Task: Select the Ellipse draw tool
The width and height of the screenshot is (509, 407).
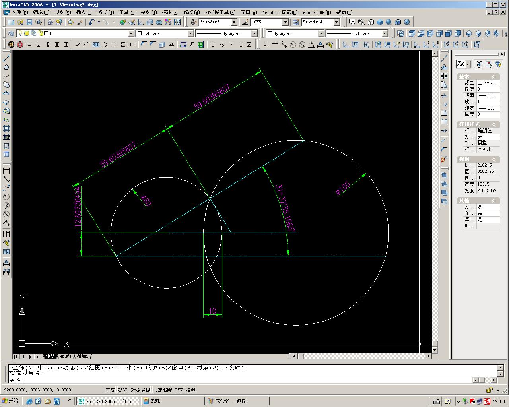Action: [x=6, y=93]
